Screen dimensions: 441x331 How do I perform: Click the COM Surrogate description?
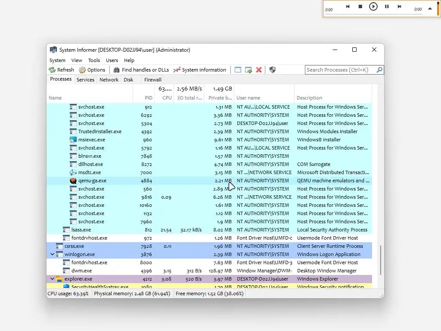[314, 164]
